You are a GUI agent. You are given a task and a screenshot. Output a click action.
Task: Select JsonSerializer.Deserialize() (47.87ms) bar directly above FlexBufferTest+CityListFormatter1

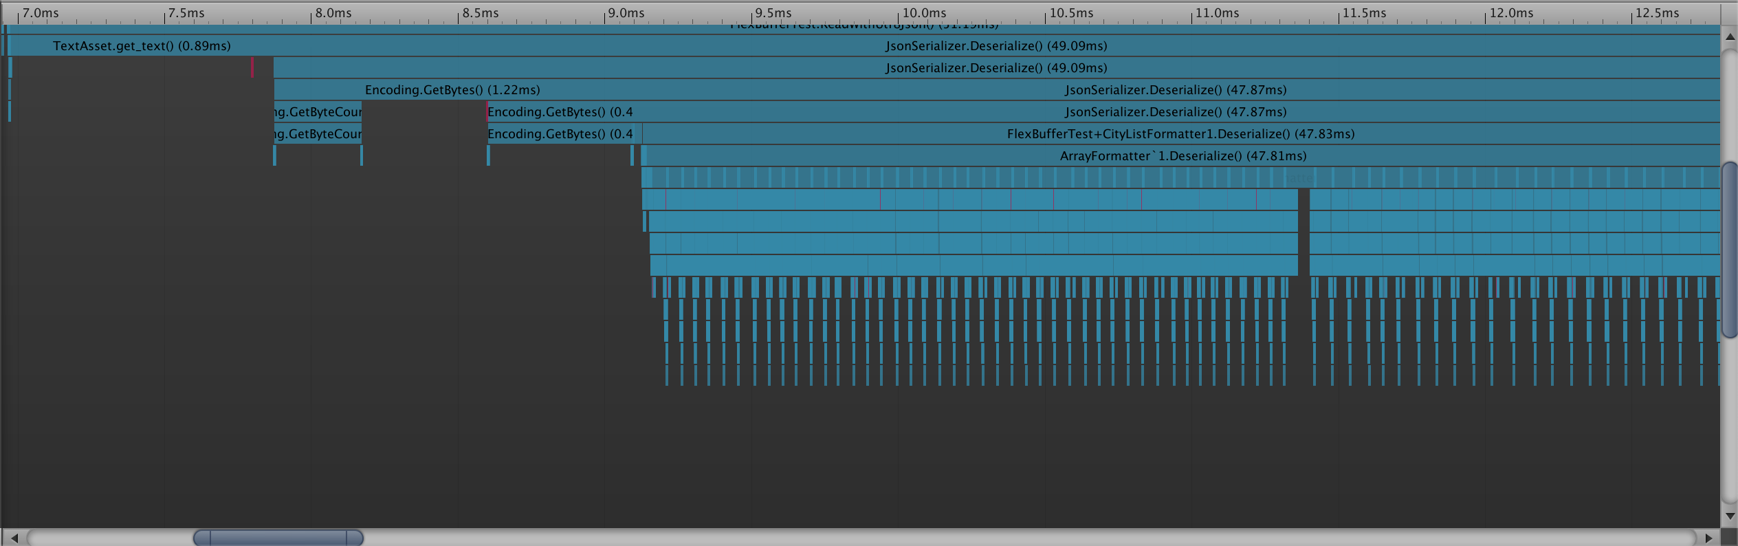tap(1176, 112)
